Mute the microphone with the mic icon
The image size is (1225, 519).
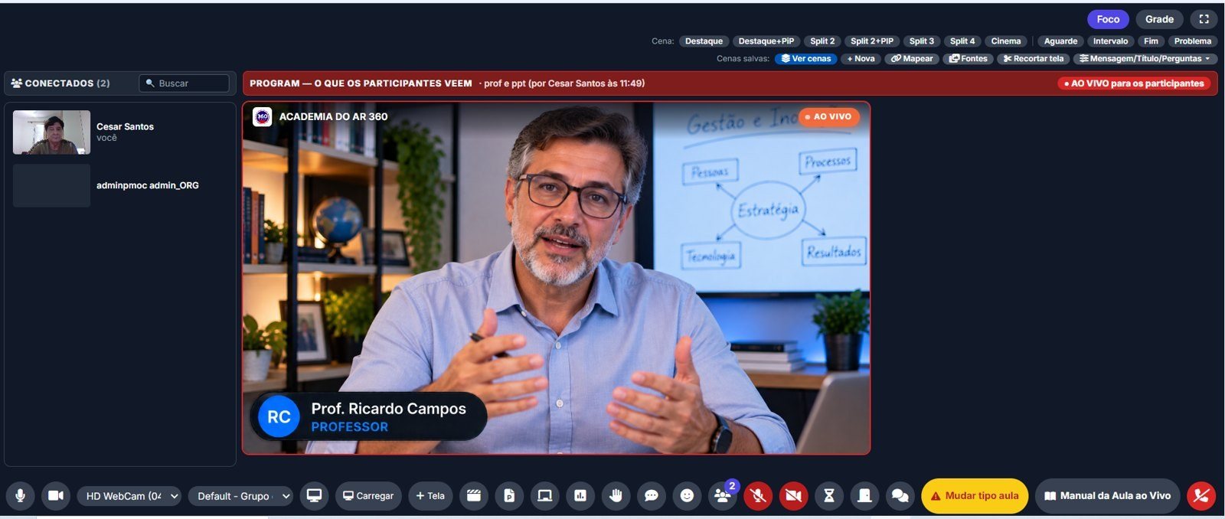[x=21, y=496]
